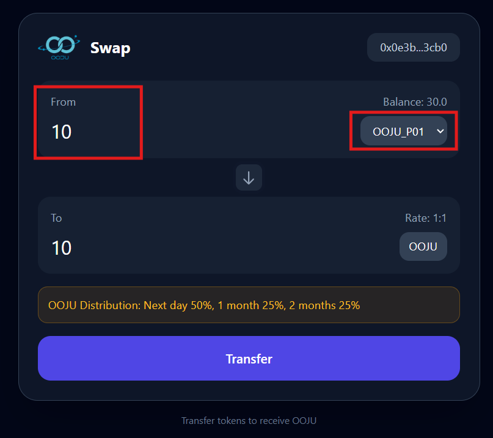Screen dimensions: 493x438
Task: Click the chevron on the token selector
Action: click(x=440, y=131)
